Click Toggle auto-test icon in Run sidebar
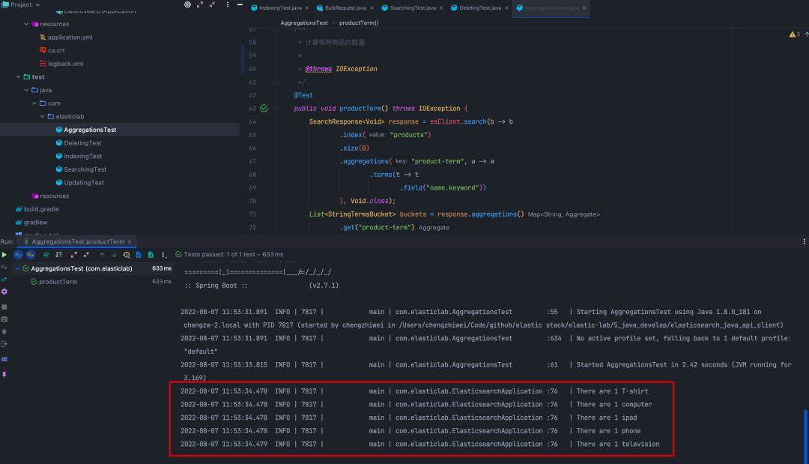809x464 pixels. (x=4, y=280)
